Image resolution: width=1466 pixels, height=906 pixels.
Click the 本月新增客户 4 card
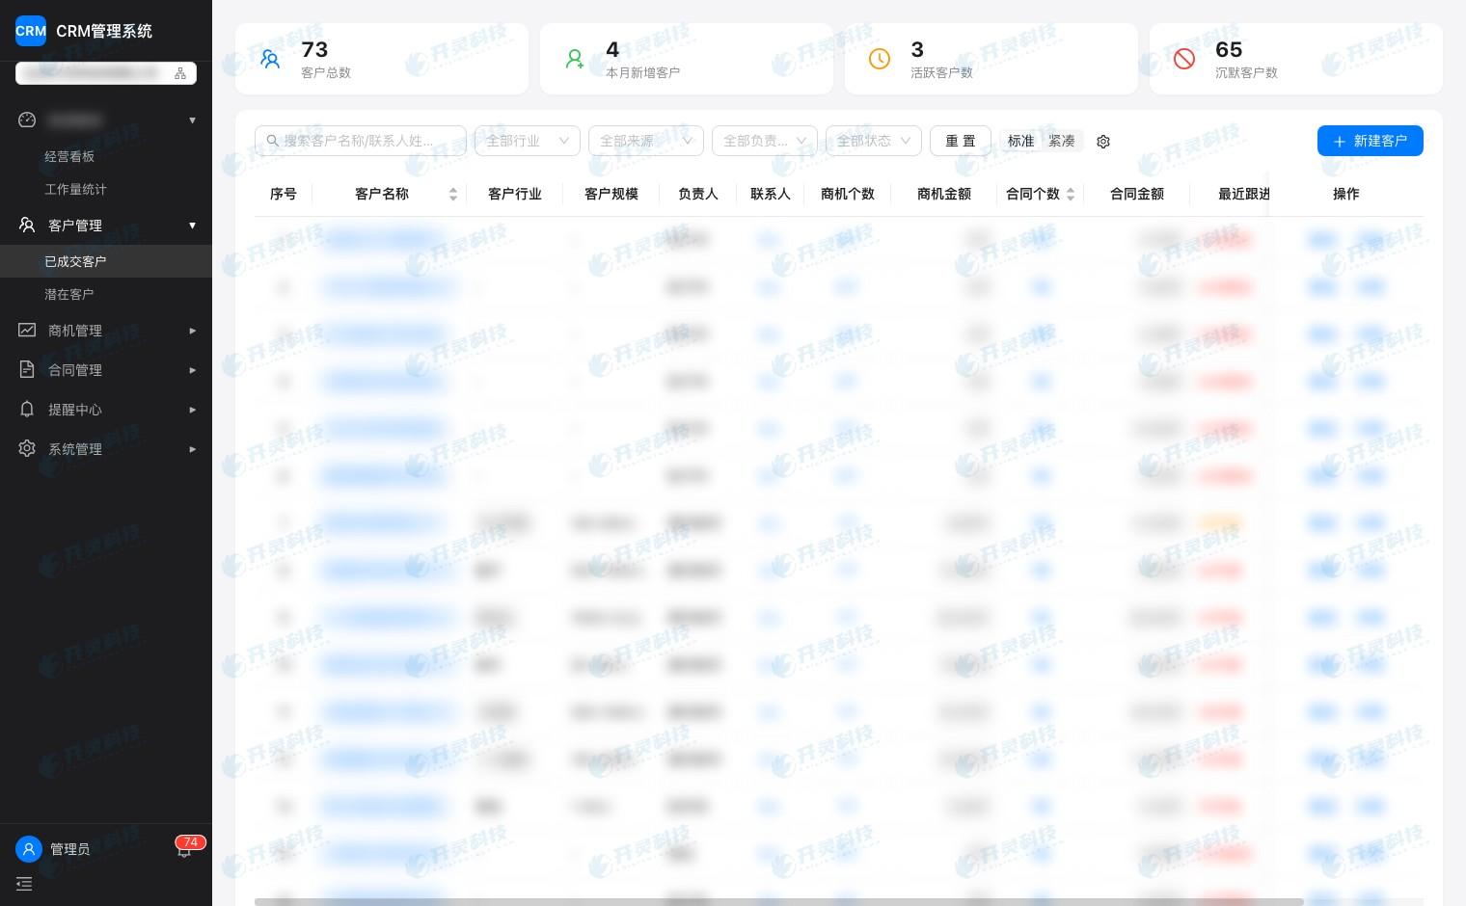click(x=687, y=59)
